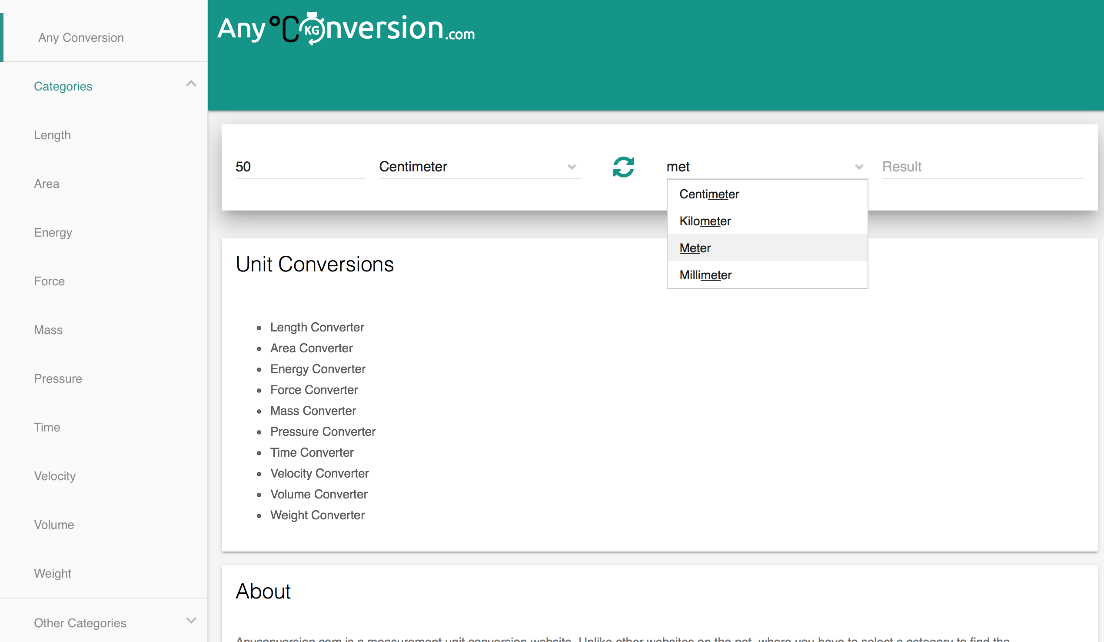Follow the Mass Converter link
The height and width of the screenshot is (642, 1104).
pyautogui.click(x=313, y=411)
